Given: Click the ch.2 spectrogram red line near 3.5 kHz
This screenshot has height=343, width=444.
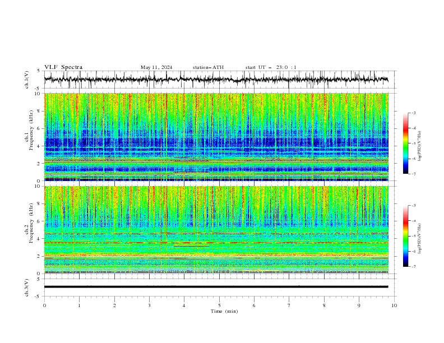Looking at the screenshot, I should click(x=216, y=243).
